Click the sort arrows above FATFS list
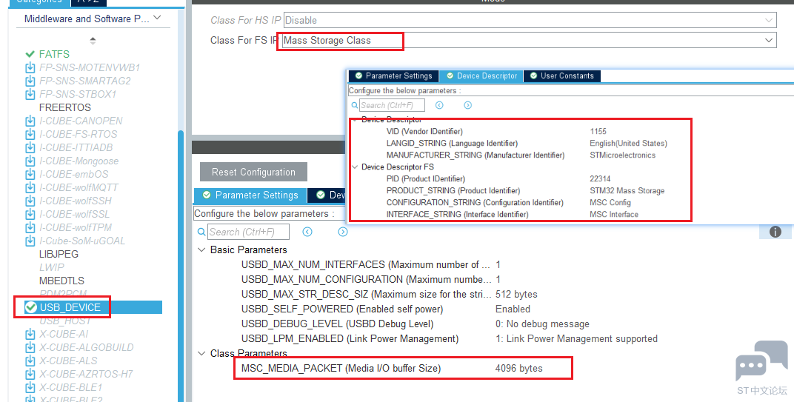The width and height of the screenshot is (794, 402). (x=93, y=41)
